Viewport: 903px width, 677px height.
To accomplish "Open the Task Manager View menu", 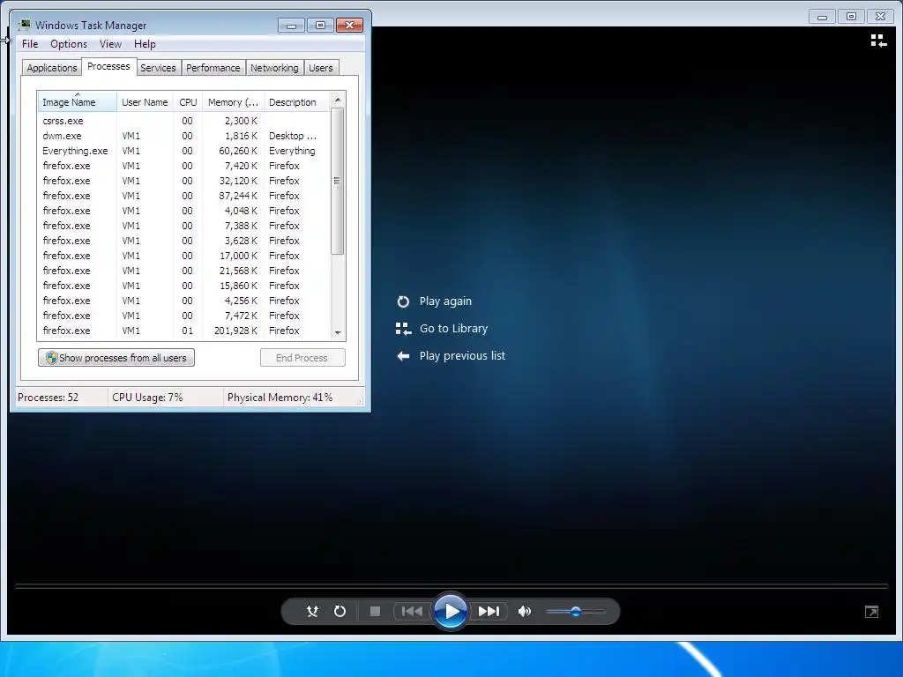I will pos(110,44).
